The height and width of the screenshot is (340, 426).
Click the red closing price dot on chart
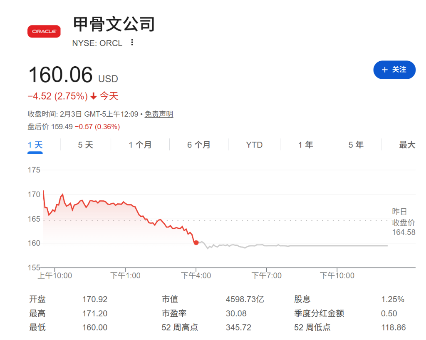coord(196,242)
